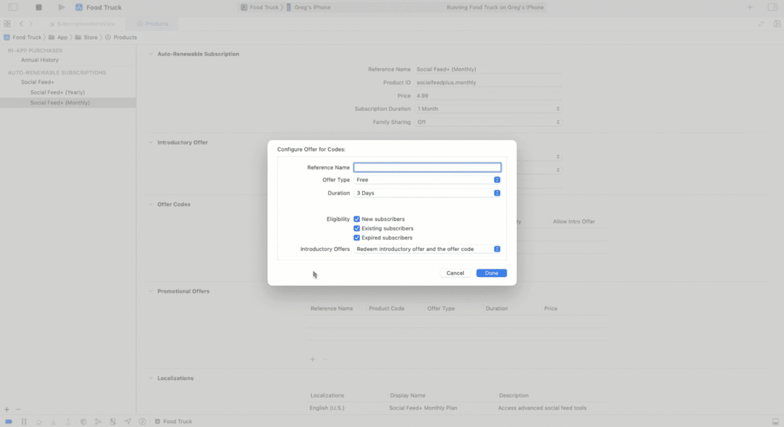Toggle the navigator sidebar visibility
784x427 pixels.
tap(13, 7)
